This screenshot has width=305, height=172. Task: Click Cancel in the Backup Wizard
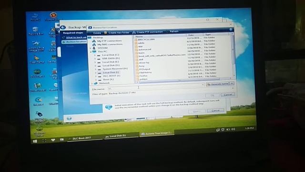click(x=215, y=110)
